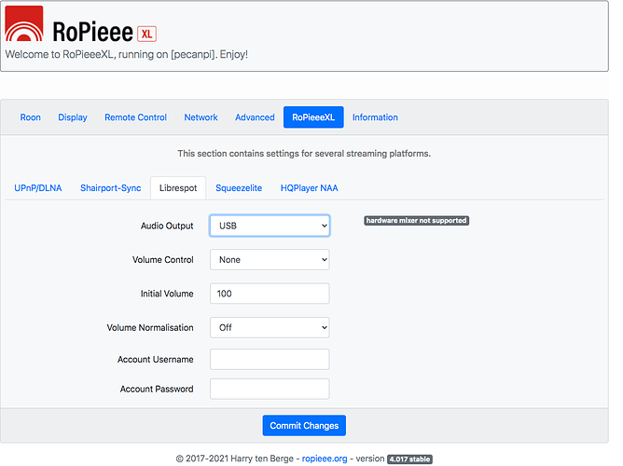
Task: Click the Commit Changes button
Action: (x=304, y=426)
